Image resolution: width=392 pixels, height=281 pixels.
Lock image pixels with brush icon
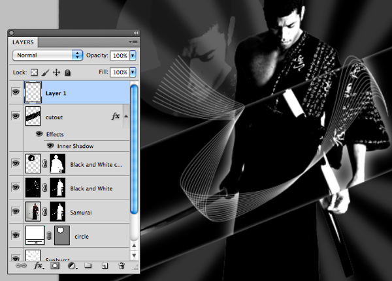point(46,72)
